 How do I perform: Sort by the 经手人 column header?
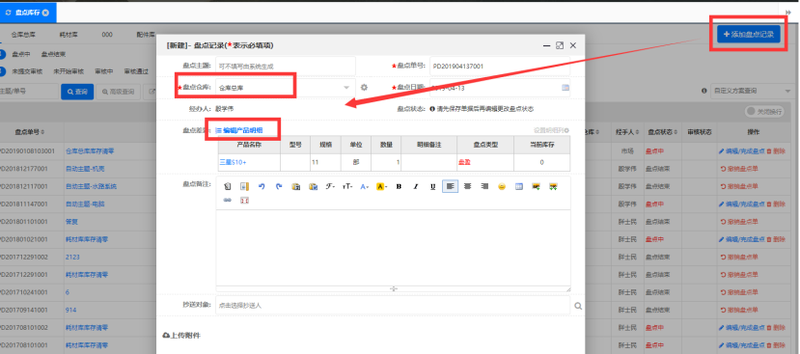[626, 132]
